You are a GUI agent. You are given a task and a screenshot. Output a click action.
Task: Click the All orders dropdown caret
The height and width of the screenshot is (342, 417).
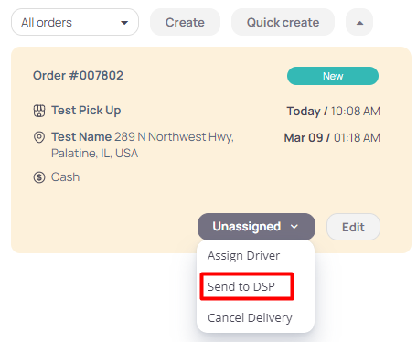point(124,23)
